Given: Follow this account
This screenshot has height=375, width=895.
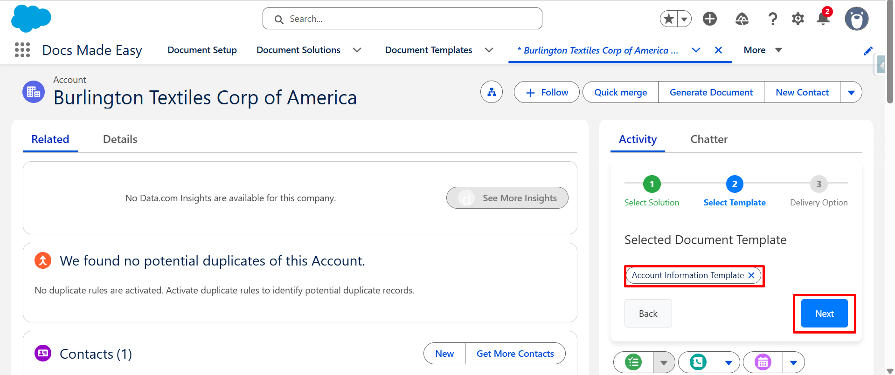Looking at the screenshot, I should click(x=547, y=92).
